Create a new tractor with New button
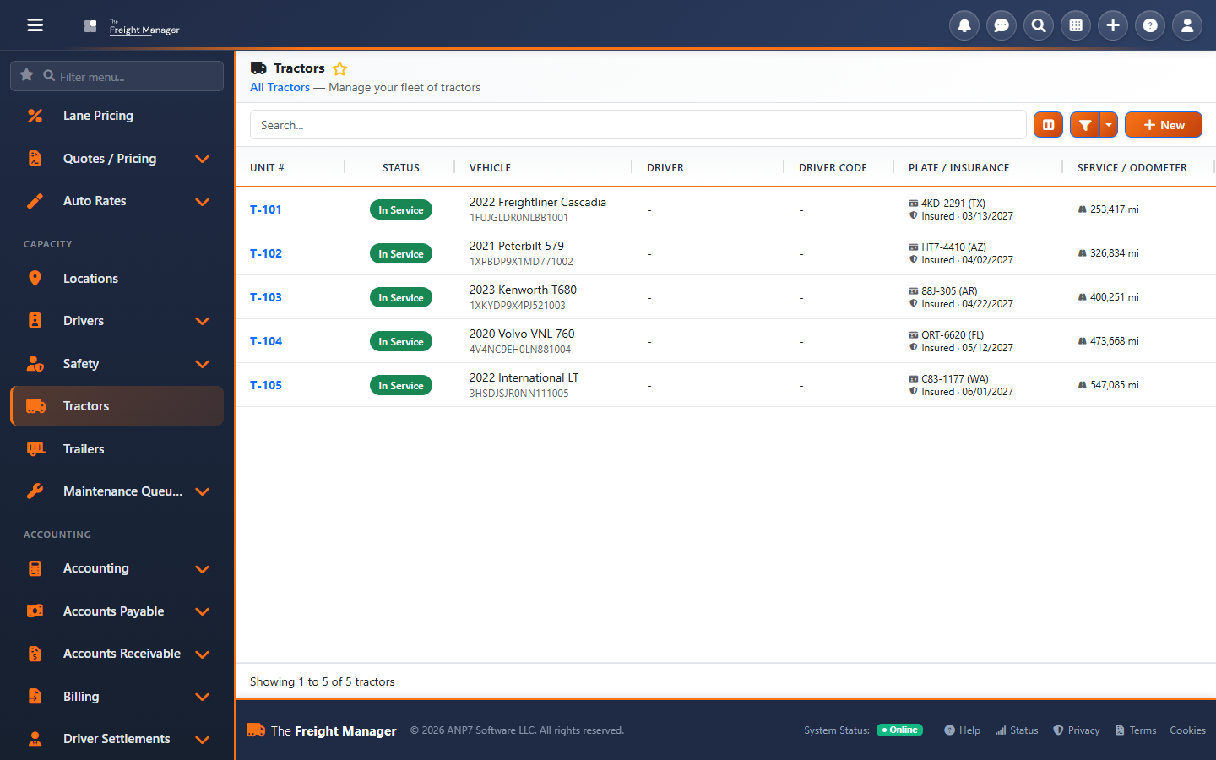 click(x=1164, y=125)
